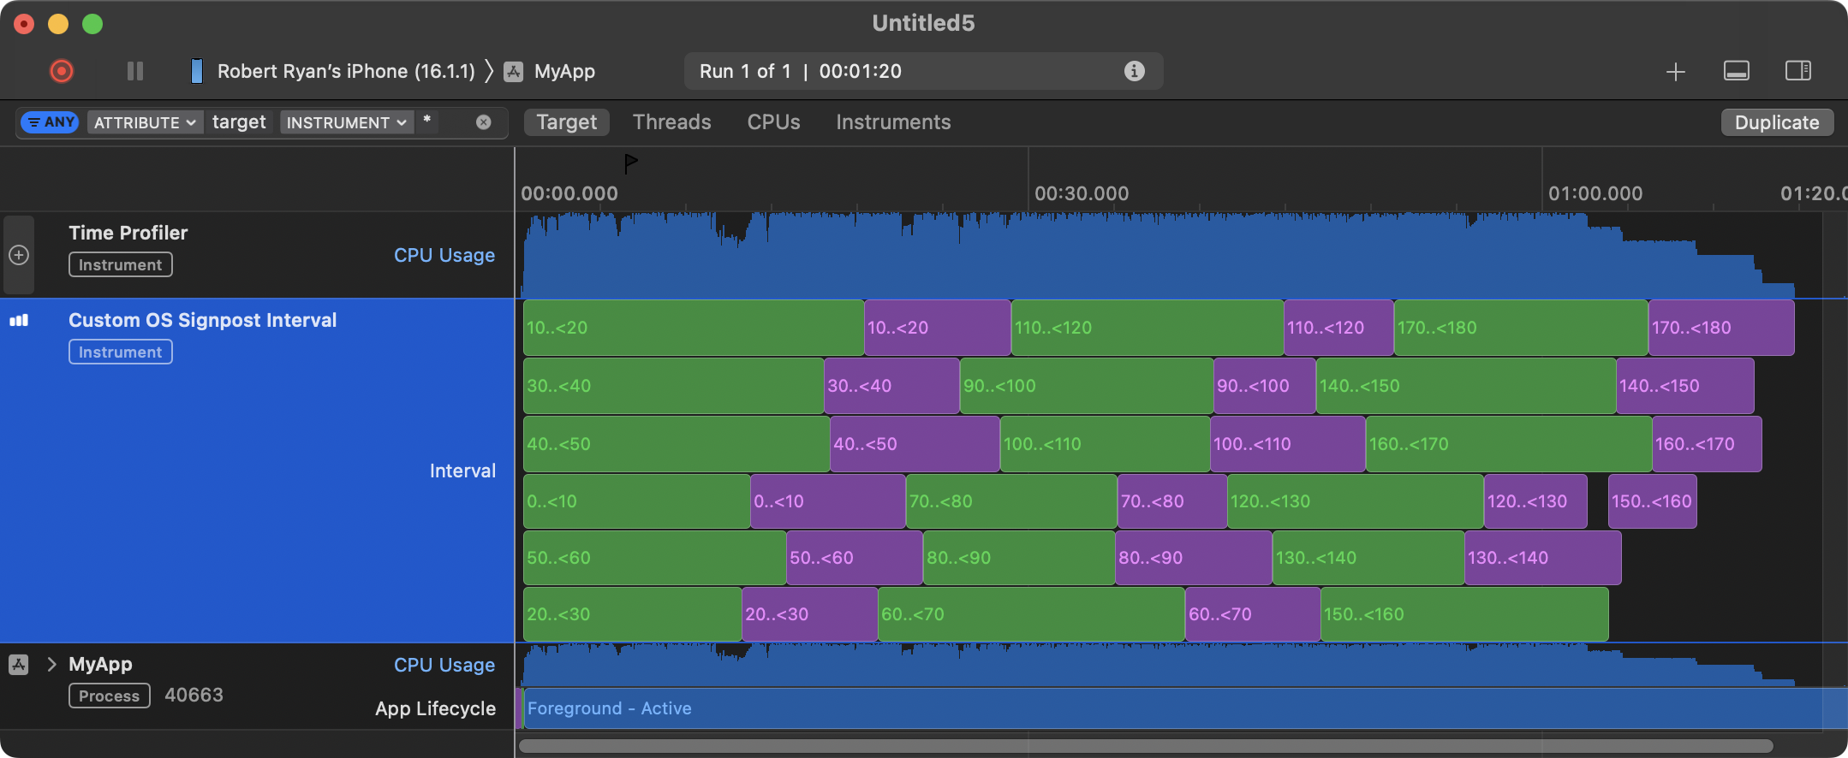
Task: Click the flag marker on the timeline
Action: [631, 163]
